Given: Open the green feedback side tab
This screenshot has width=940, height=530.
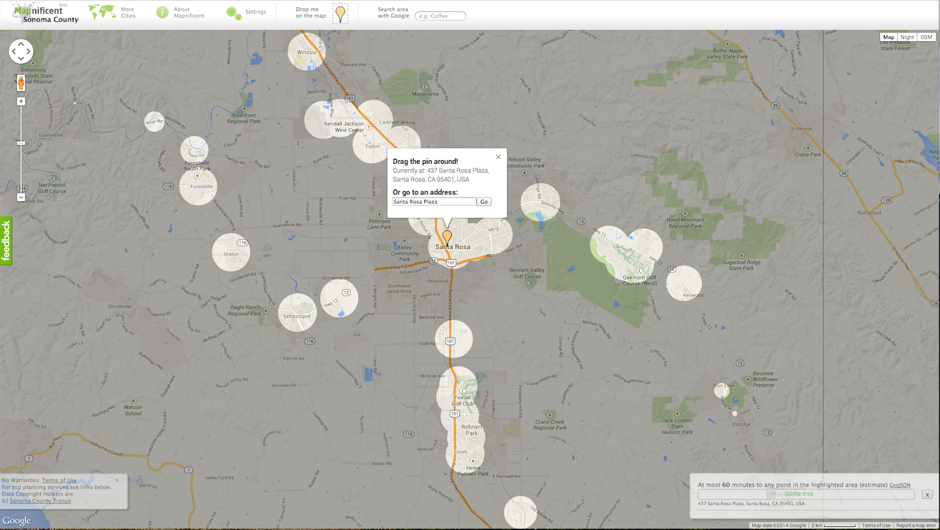Looking at the screenshot, I should click(x=6, y=241).
